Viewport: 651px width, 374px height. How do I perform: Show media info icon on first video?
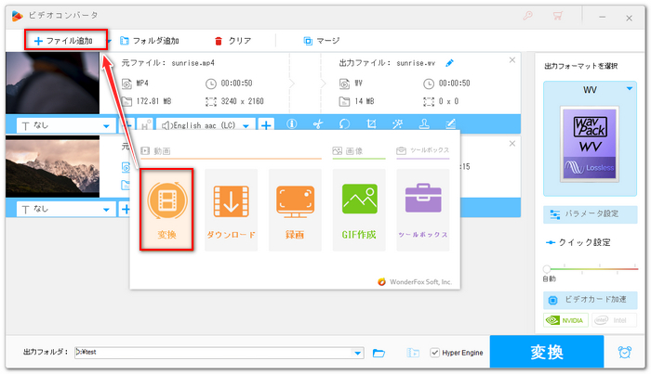click(292, 123)
